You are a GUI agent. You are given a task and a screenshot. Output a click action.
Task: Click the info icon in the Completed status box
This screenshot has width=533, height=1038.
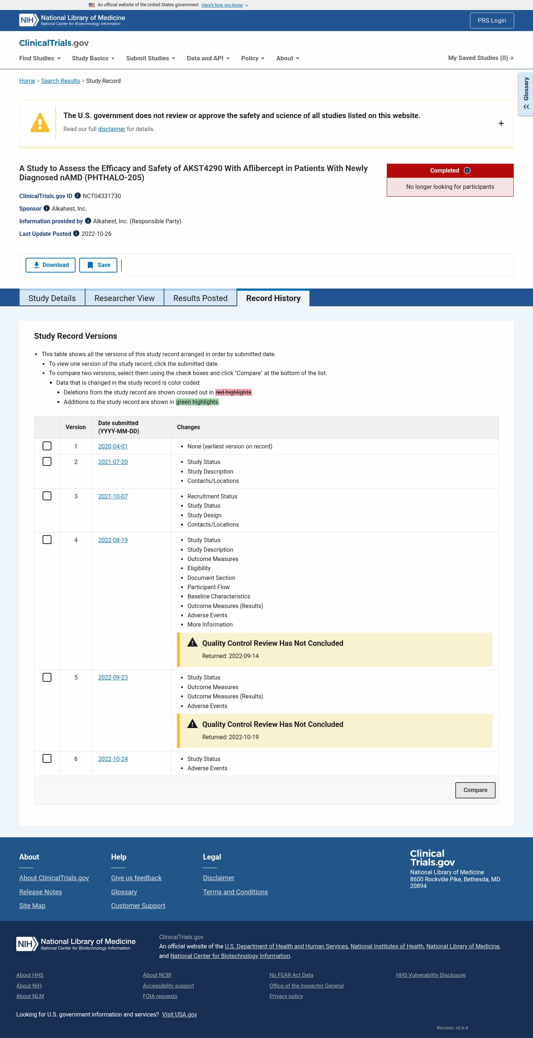coord(467,170)
